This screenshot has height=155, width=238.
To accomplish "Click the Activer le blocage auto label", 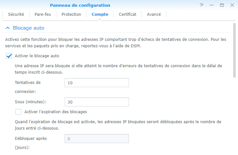I will 37,56.
